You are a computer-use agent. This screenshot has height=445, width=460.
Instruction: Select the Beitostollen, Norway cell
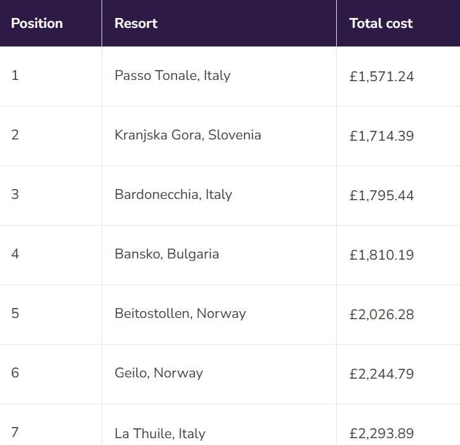click(219, 315)
